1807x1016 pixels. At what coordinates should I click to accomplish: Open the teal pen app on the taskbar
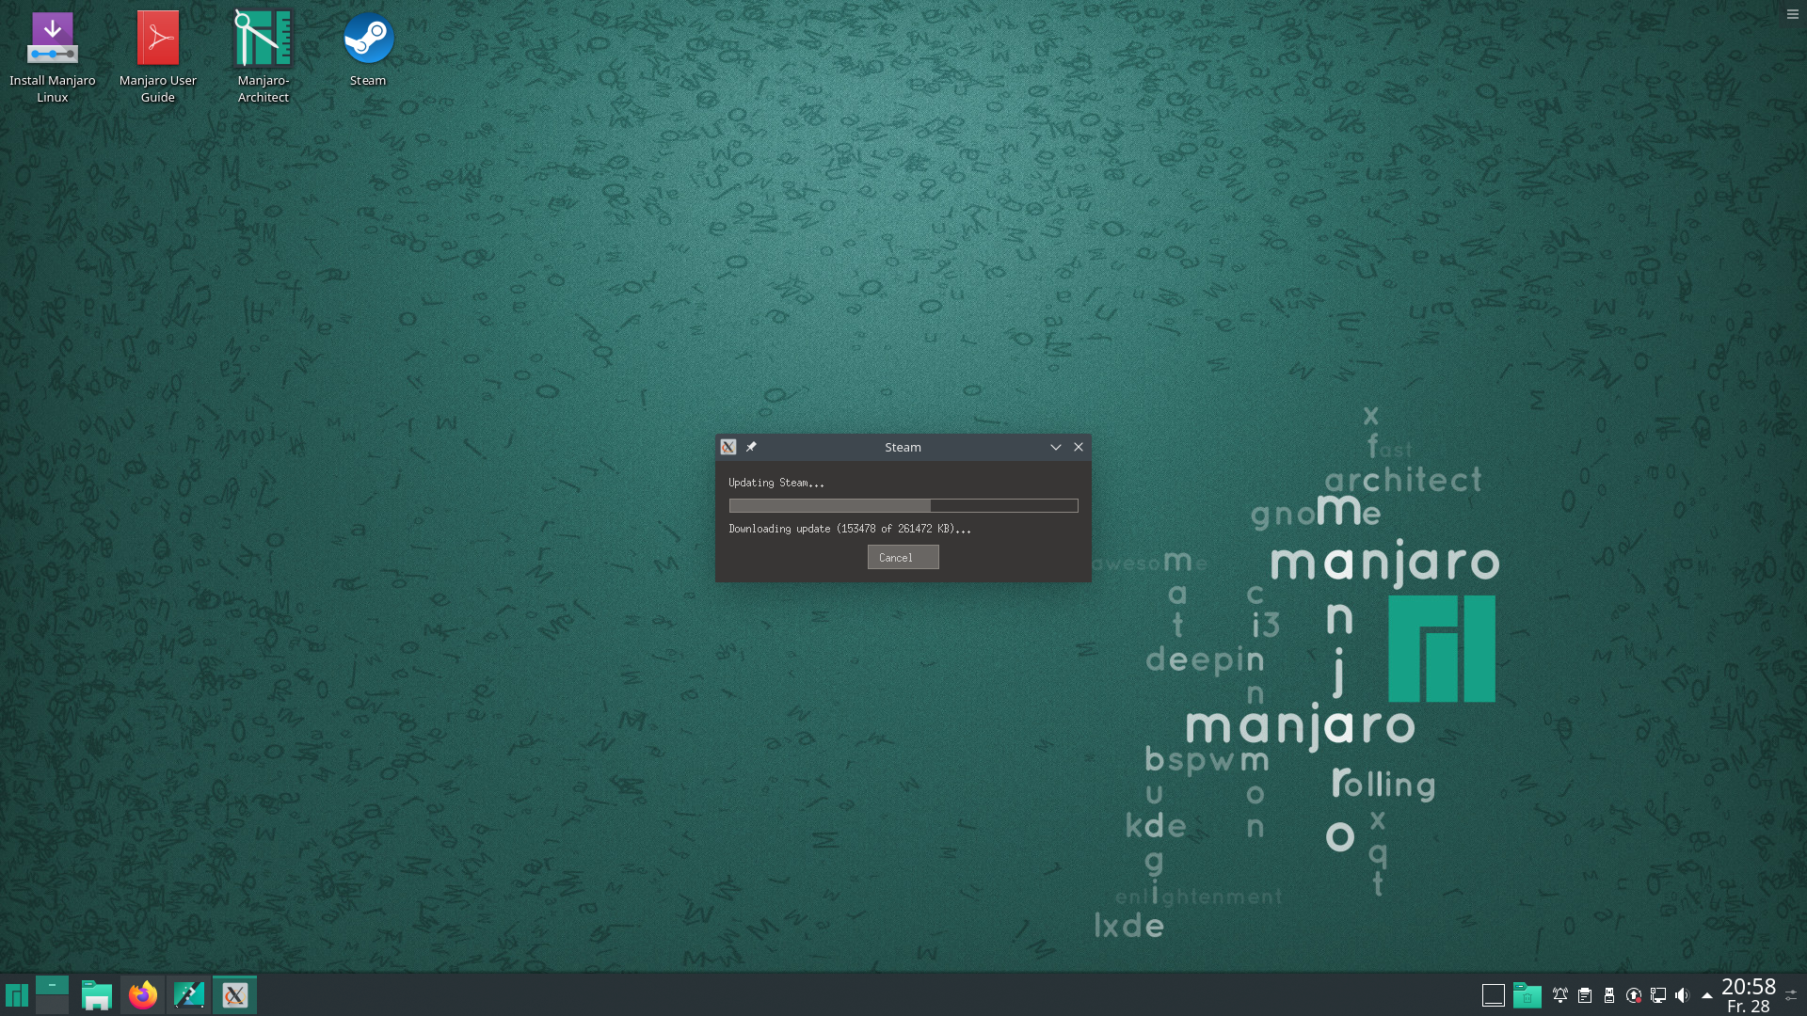click(x=189, y=995)
